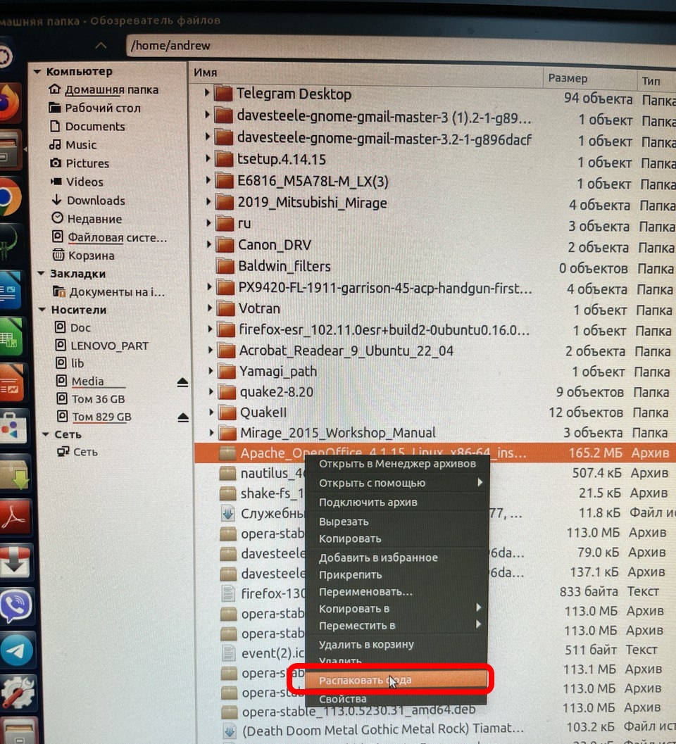Screen dimensions: 676x744
Task: Select the E6816_M5A78L-M_LX(3) folder
Action: pyautogui.click(x=434, y=182)
